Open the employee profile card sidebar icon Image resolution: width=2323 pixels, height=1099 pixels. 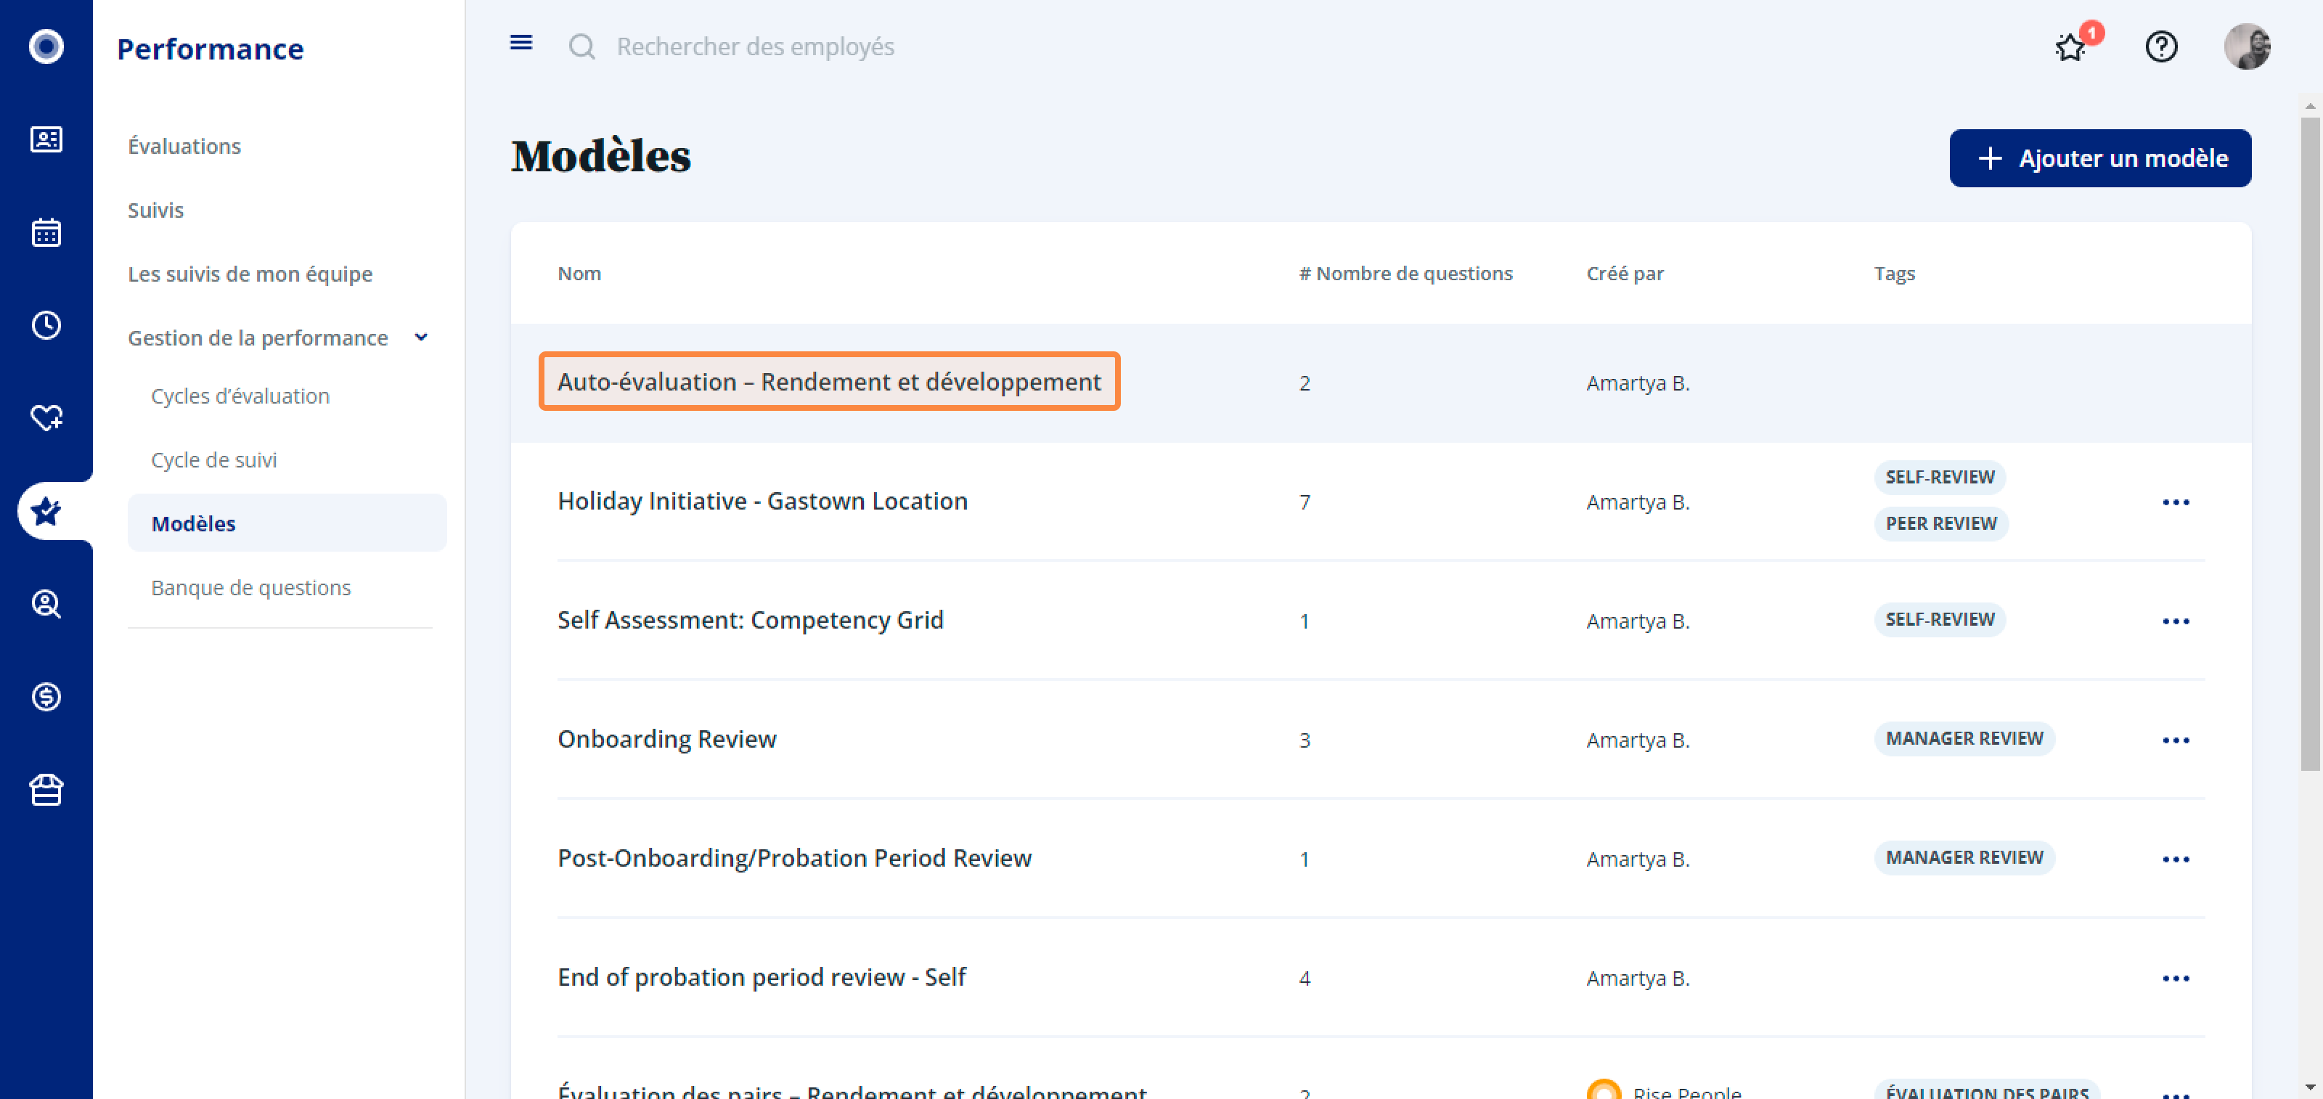pos(46,139)
